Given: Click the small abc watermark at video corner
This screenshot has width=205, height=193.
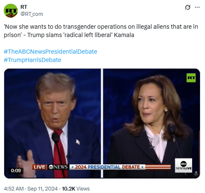Looking at the screenshot, I should (x=196, y=173).
